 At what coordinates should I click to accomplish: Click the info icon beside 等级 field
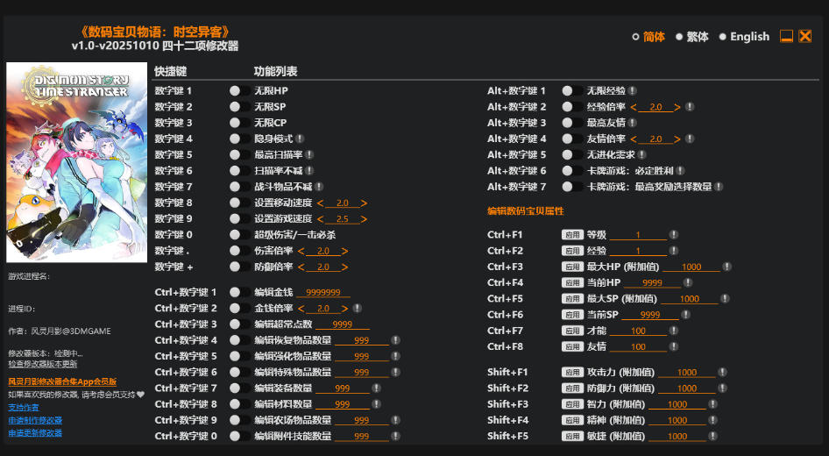pos(674,234)
